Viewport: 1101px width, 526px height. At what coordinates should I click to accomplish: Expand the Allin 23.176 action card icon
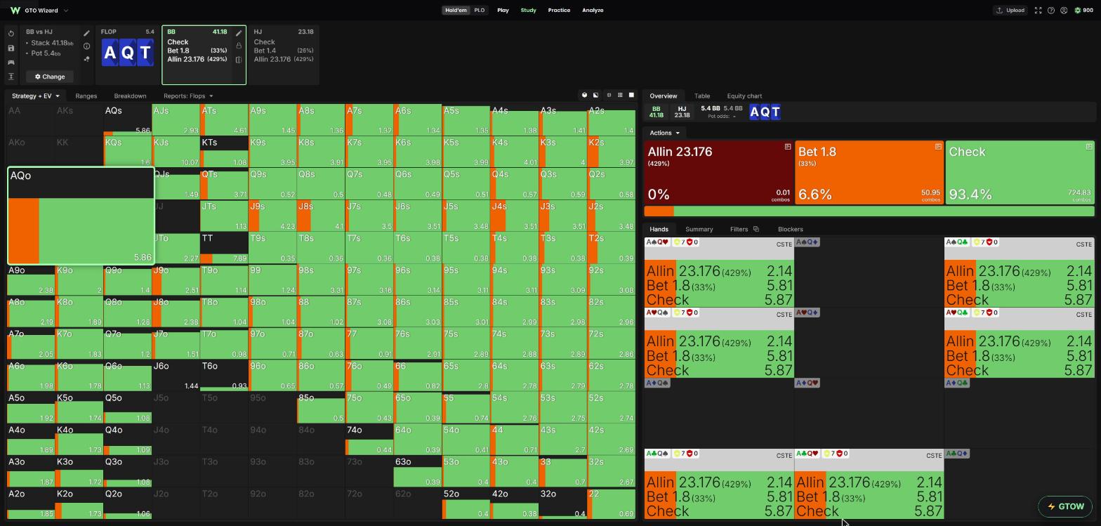pos(788,147)
